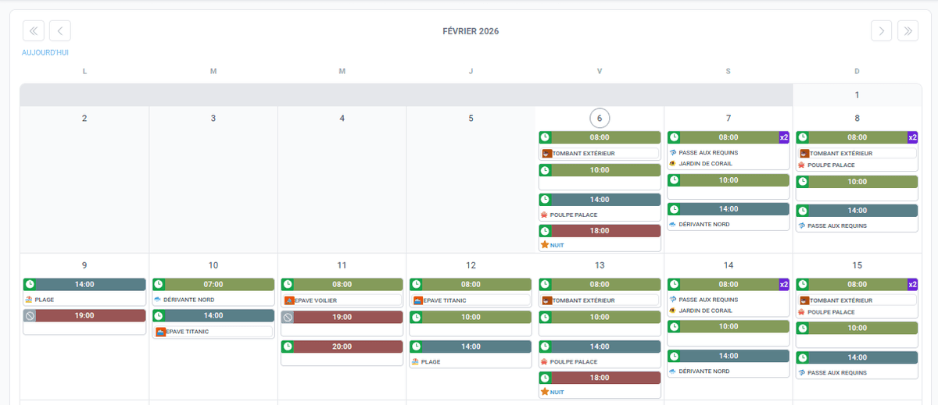Jump back one year with double-left chevron
Viewport: 938px width, 405px height.
(x=34, y=30)
